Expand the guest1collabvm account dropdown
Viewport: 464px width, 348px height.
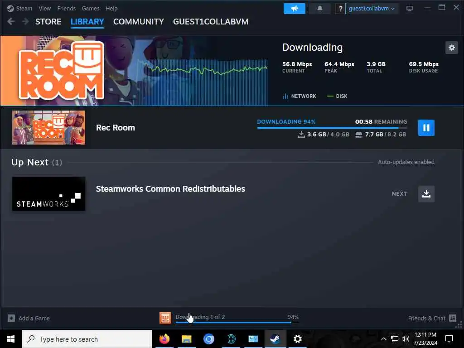[372, 9]
